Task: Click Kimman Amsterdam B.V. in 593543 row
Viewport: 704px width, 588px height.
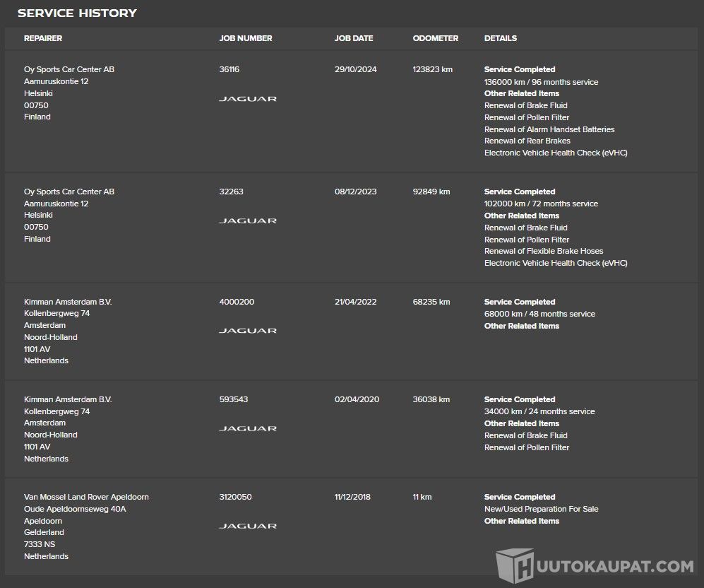Action: (68, 399)
